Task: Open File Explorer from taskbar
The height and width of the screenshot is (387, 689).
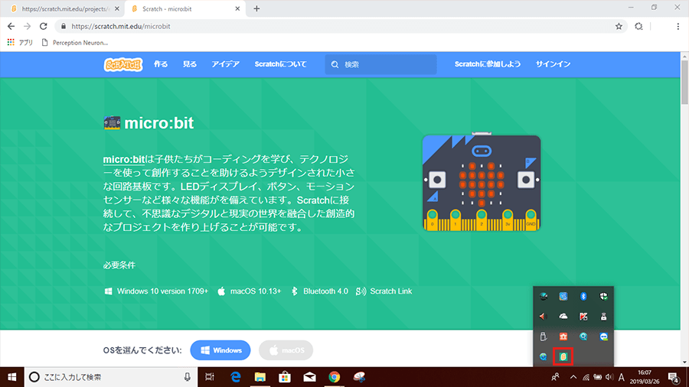Action: [x=260, y=377]
